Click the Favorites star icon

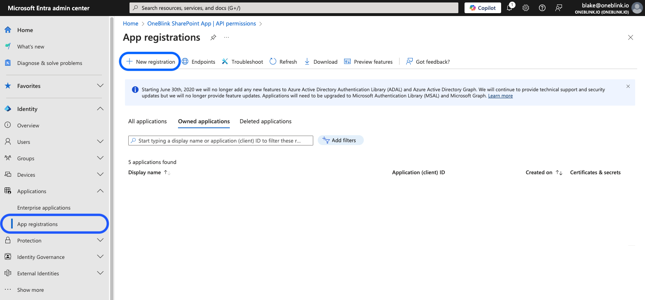click(x=8, y=85)
